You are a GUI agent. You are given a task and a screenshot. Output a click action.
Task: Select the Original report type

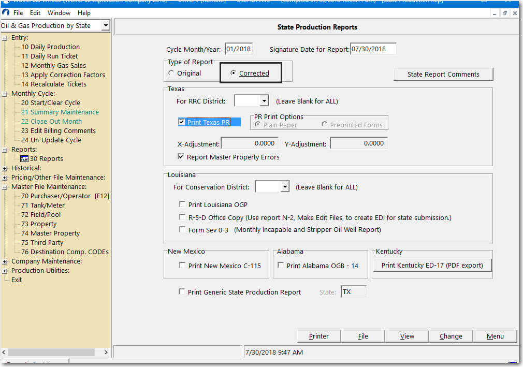[171, 73]
